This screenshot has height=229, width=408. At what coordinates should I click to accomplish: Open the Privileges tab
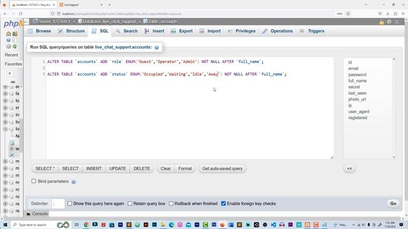(x=242, y=31)
